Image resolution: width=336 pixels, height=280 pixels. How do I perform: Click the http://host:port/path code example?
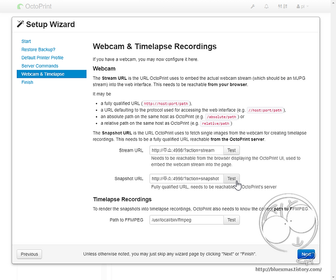tap(166, 104)
